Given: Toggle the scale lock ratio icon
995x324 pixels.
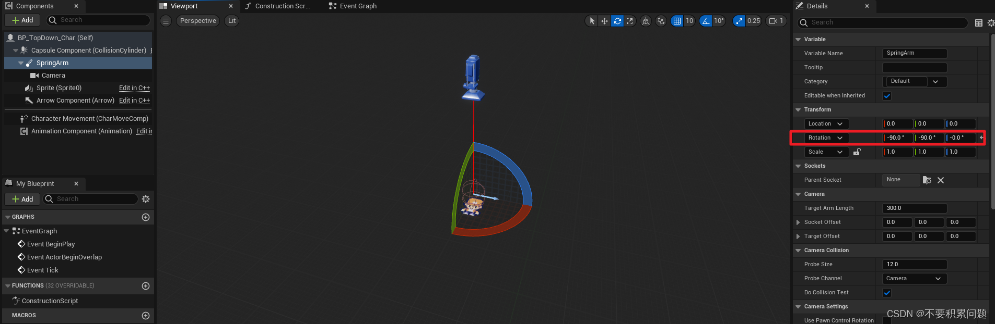Looking at the screenshot, I should click(857, 152).
